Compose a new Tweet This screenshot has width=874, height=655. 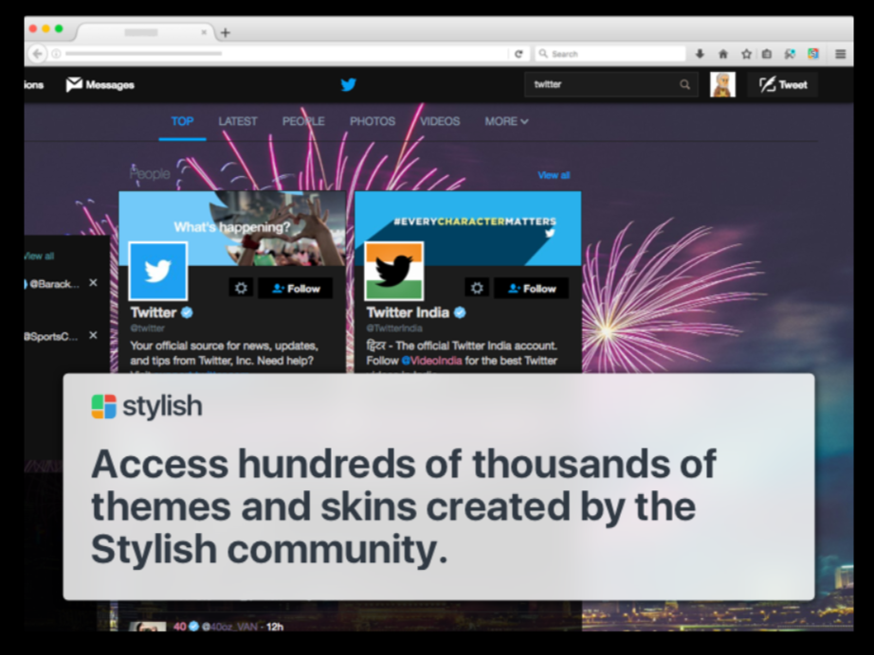pos(783,84)
